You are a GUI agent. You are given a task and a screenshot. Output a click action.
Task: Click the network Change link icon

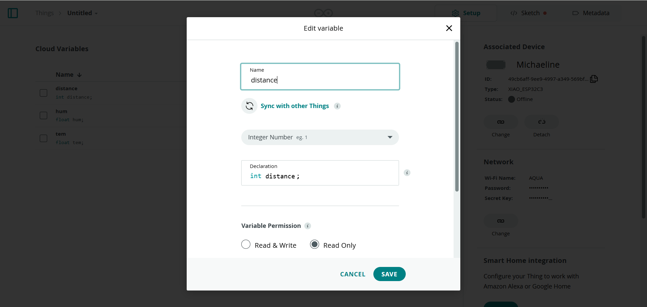tap(501, 221)
